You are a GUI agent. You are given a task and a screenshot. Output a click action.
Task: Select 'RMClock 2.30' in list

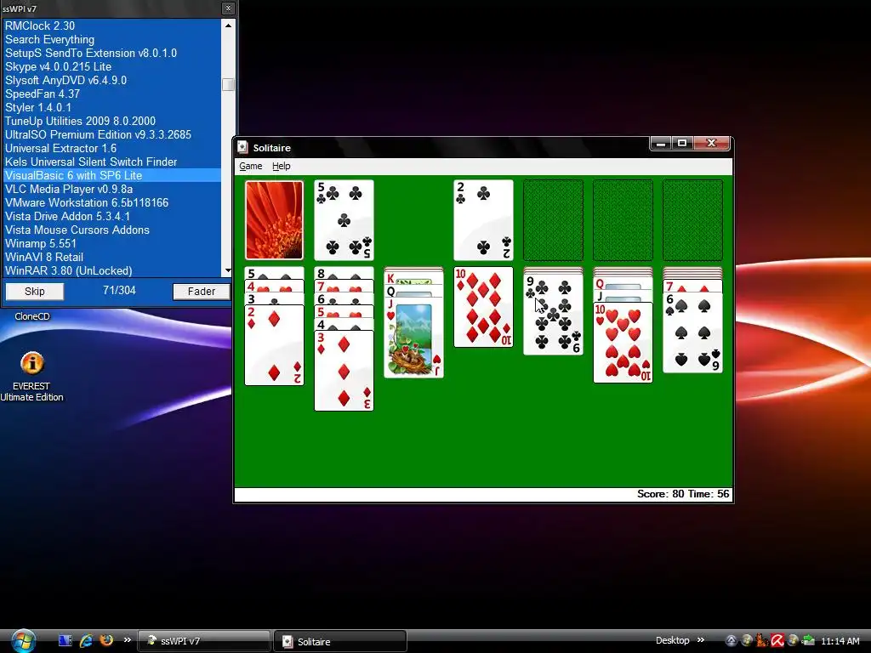(x=111, y=26)
